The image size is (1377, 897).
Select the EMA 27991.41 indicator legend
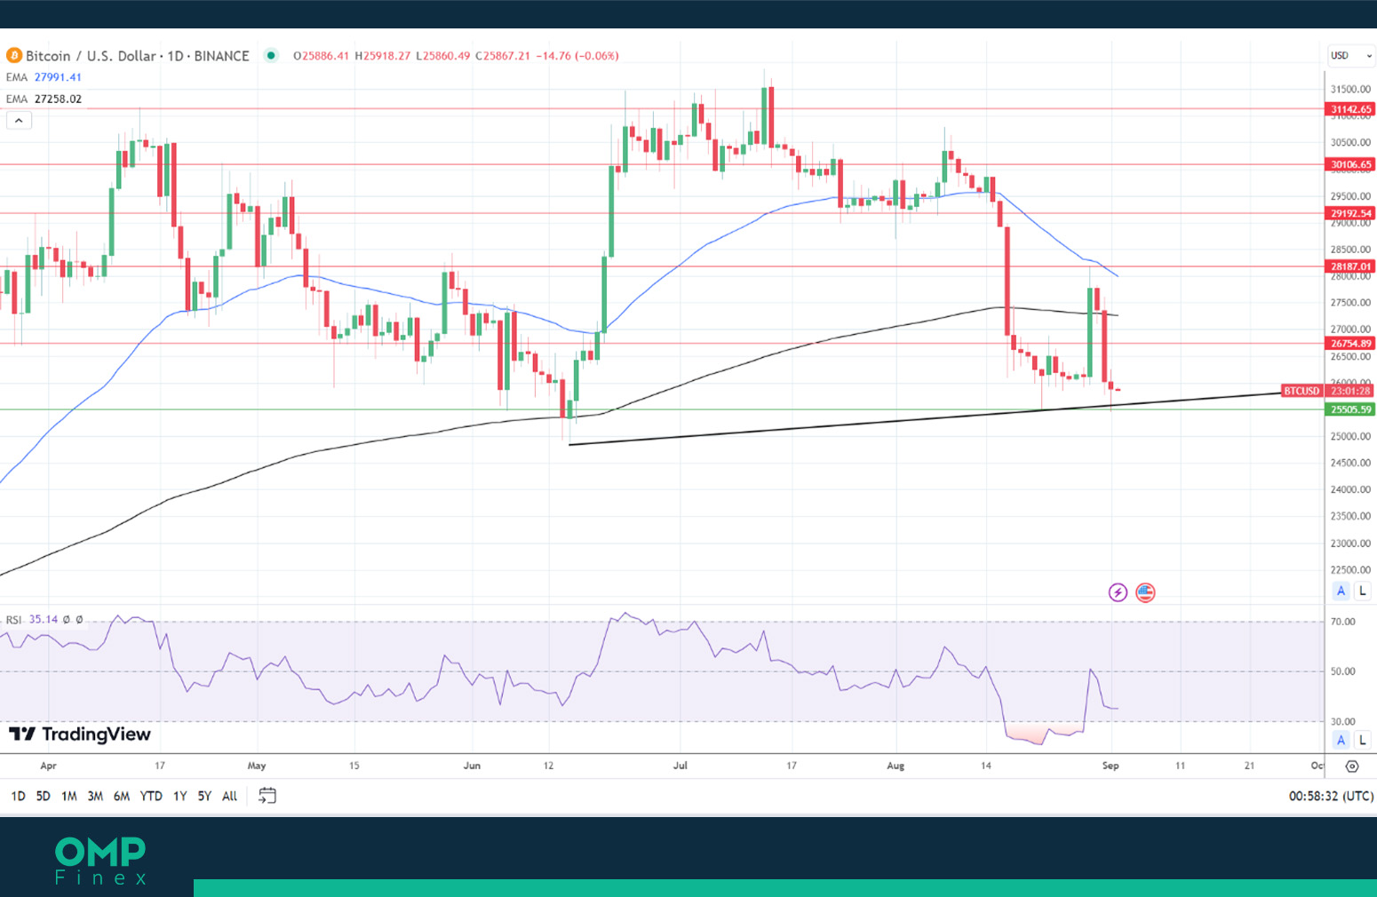point(44,77)
